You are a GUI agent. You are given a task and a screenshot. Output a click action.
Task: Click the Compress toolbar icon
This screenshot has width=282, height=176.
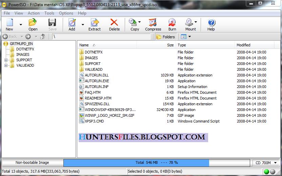(x=153, y=22)
